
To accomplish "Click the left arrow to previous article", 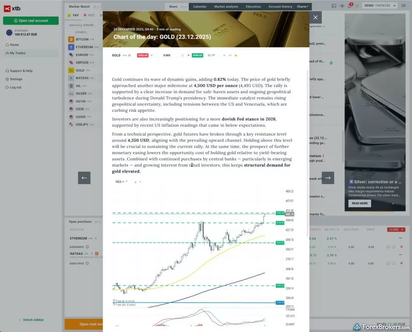I will pos(84,178).
